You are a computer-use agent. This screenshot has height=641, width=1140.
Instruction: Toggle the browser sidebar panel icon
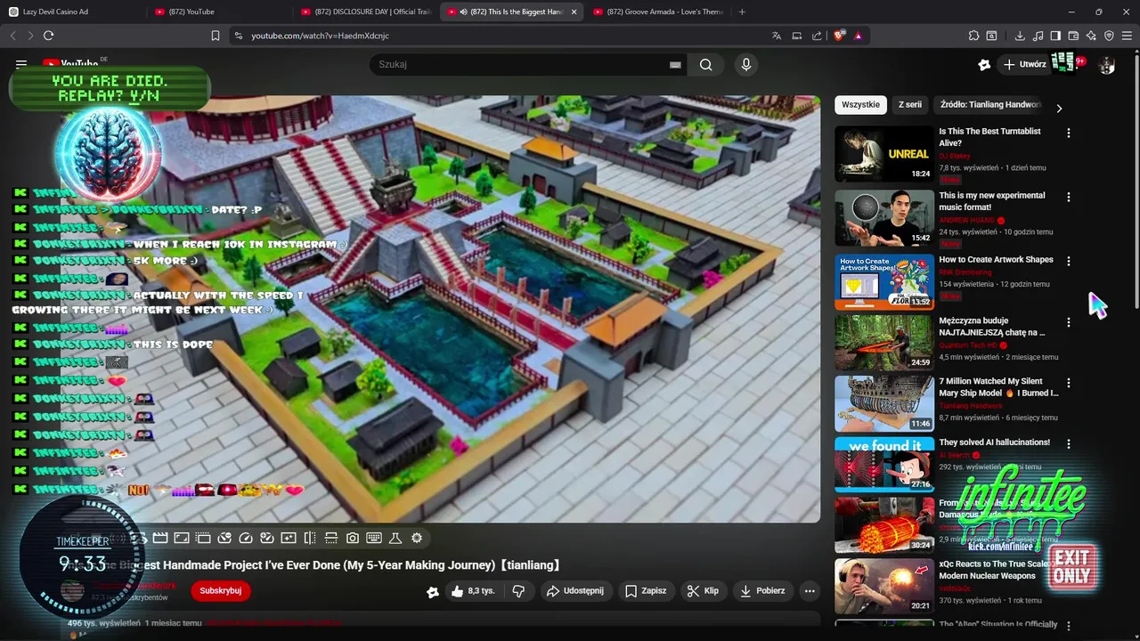(1055, 36)
